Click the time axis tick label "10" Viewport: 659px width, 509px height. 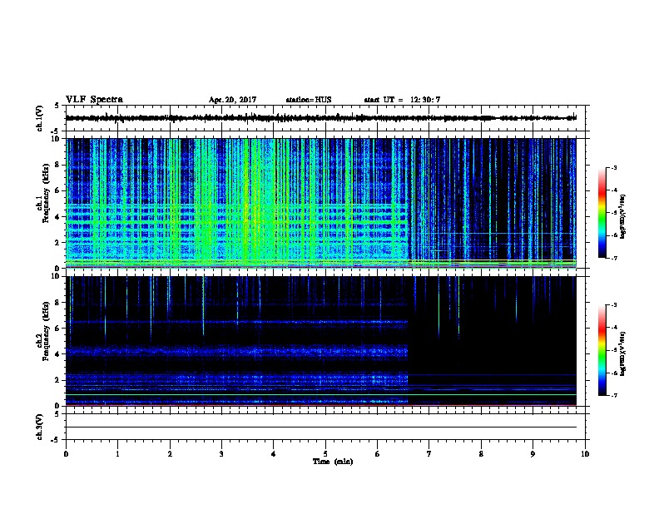click(x=585, y=454)
